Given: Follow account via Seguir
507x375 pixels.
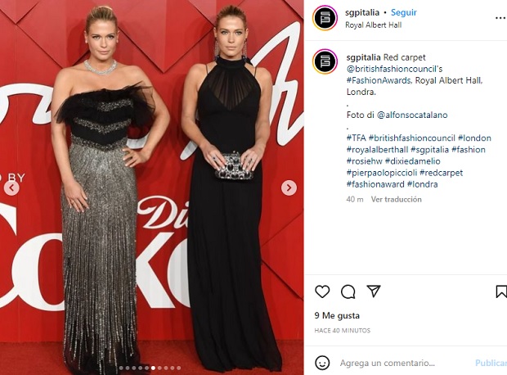Looking at the screenshot, I should pyautogui.click(x=403, y=12).
